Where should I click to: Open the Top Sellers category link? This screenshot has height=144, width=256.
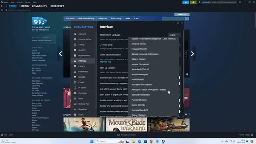point(36,81)
